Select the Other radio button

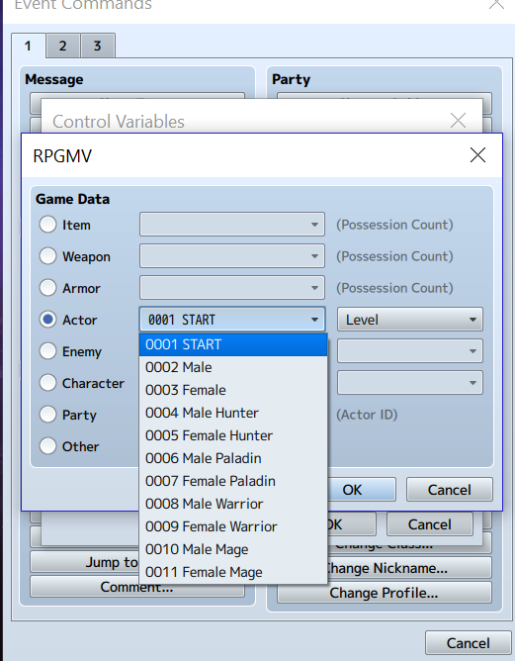click(x=47, y=445)
